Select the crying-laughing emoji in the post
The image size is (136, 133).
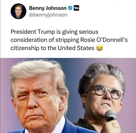pos(100,48)
